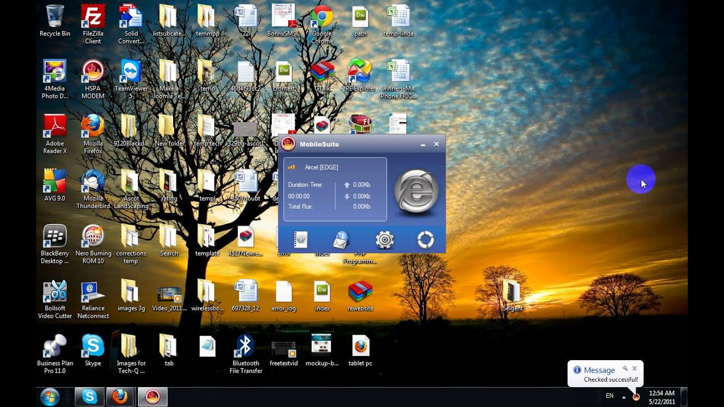Select the BonrixSMS PDF document icon
Image resolution: width=724 pixels, height=407 pixels.
coord(283,21)
